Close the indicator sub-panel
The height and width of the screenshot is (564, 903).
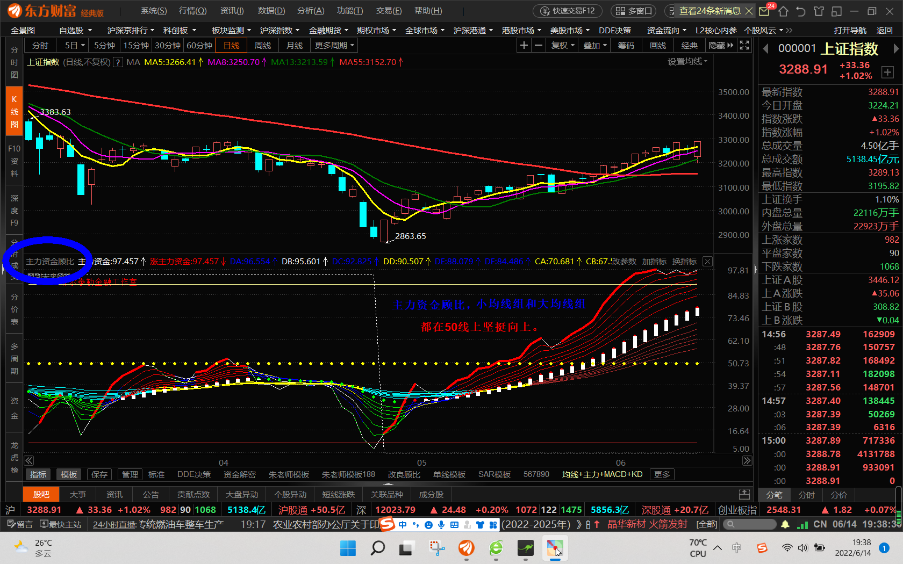click(x=708, y=262)
